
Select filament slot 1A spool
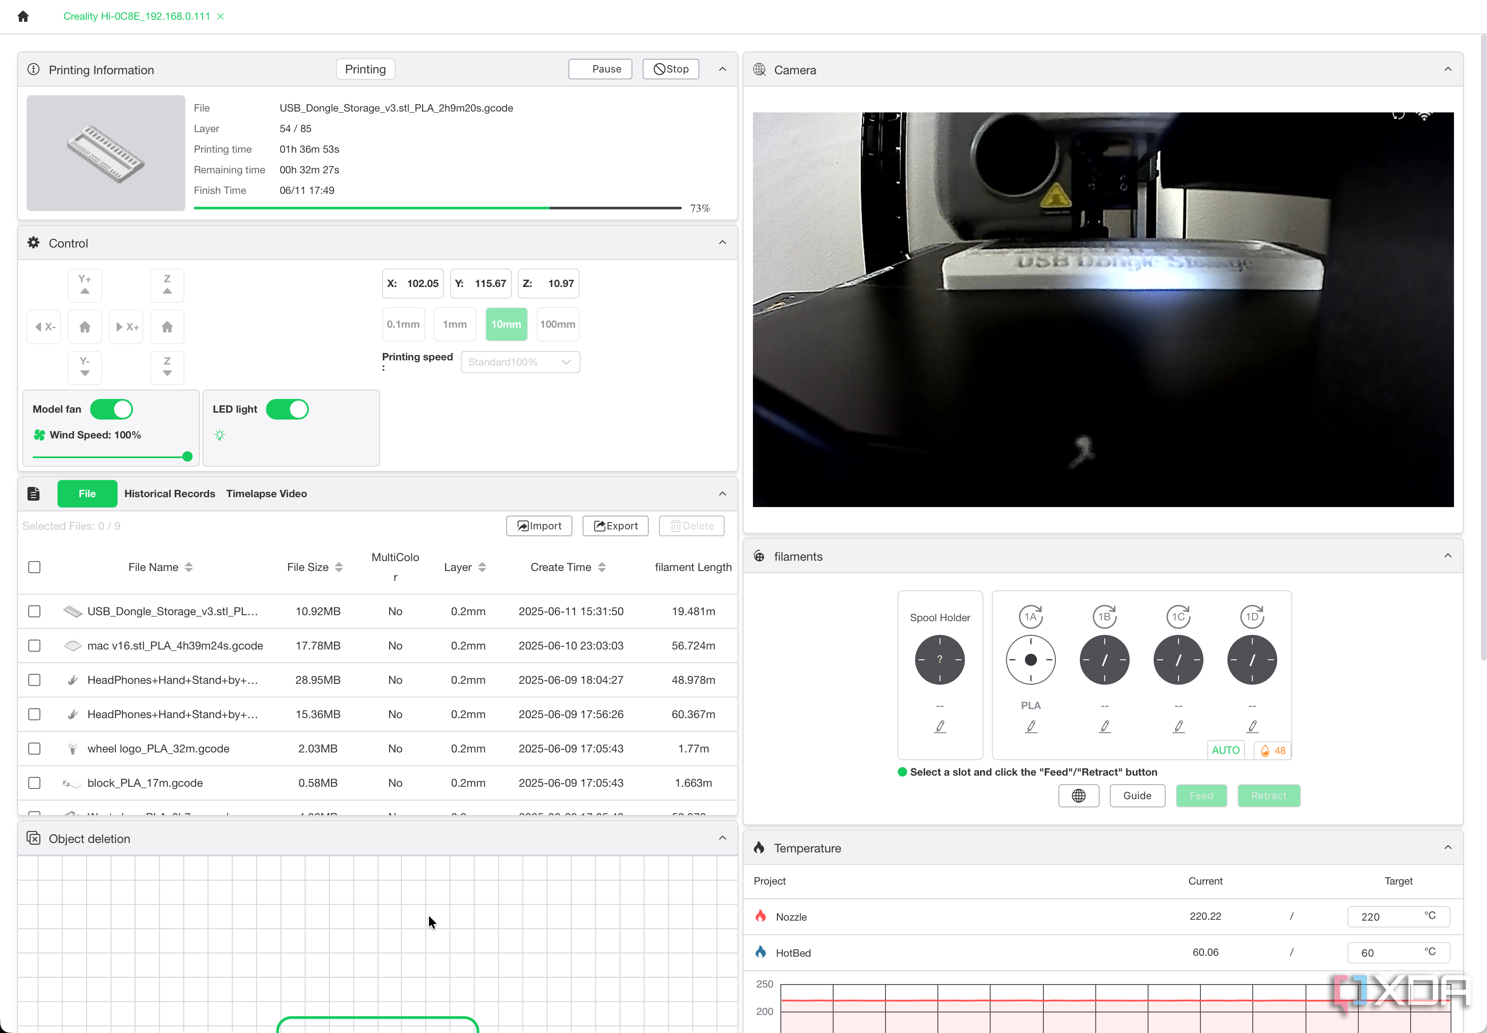pos(1031,659)
